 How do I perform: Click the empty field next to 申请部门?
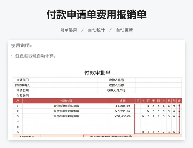tap(64, 80)
